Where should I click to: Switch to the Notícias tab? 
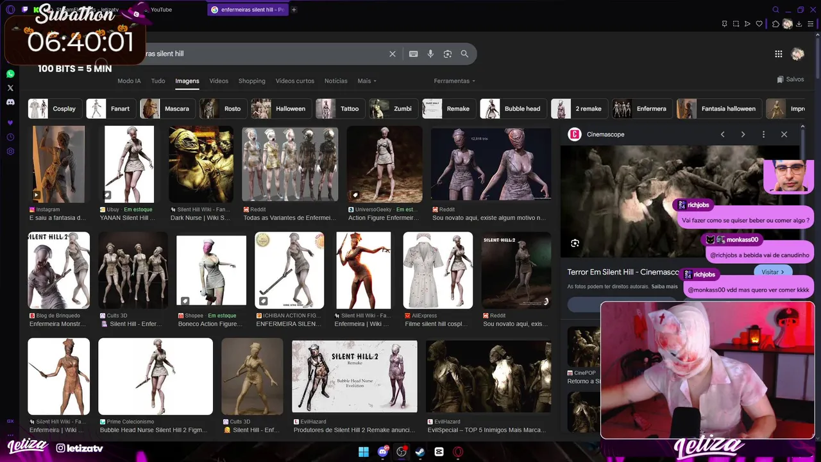pos(336,81)
